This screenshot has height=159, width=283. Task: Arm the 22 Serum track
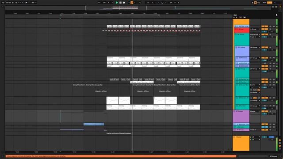[274, 79]
